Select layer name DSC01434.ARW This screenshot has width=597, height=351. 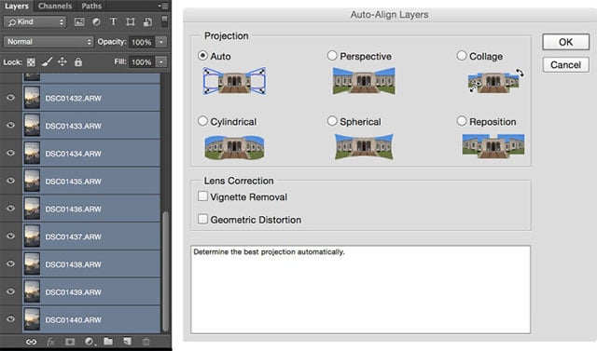74,154
